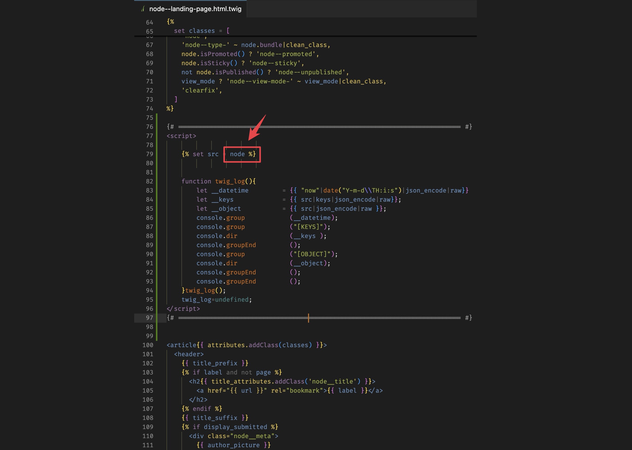This screenshot has width=632, height=450.
Task: Click the 'clearfix' string on line 72
Action: [x=200, y=90]
